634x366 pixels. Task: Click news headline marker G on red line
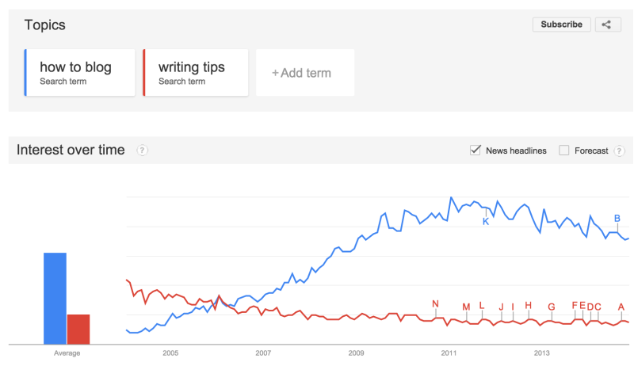pos(552,307)
